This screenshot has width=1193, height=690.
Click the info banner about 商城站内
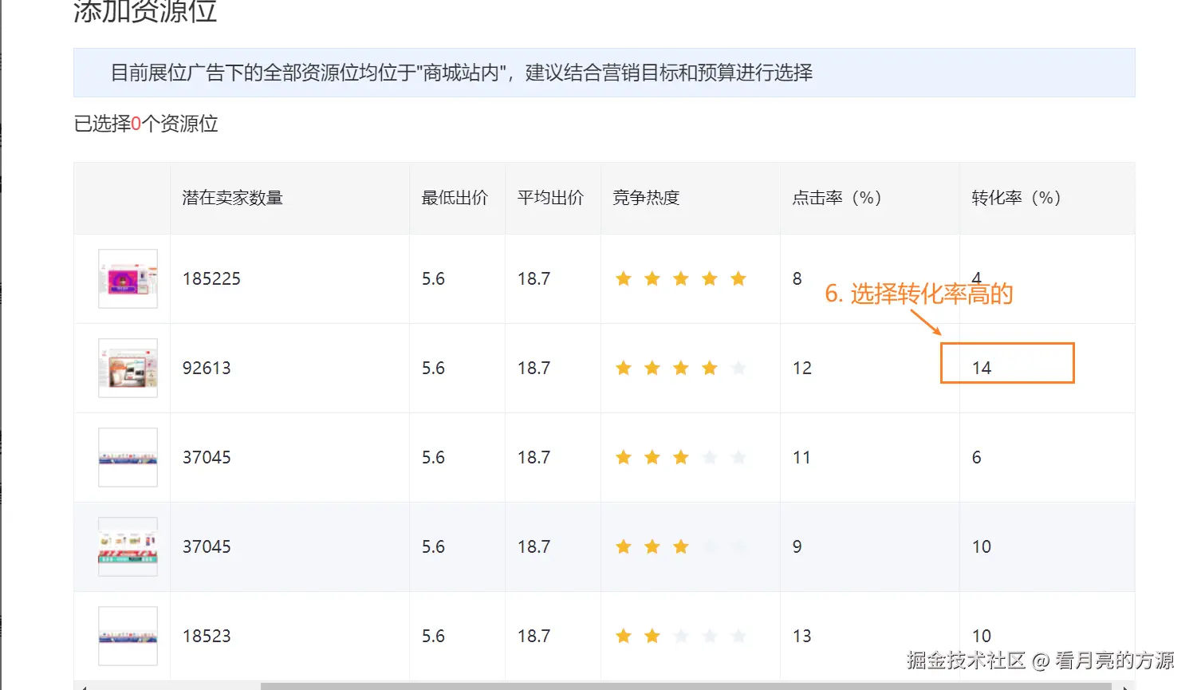point(604,73)
